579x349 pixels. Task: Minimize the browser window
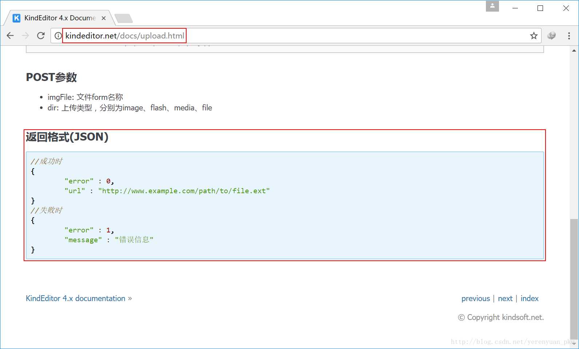515,8
